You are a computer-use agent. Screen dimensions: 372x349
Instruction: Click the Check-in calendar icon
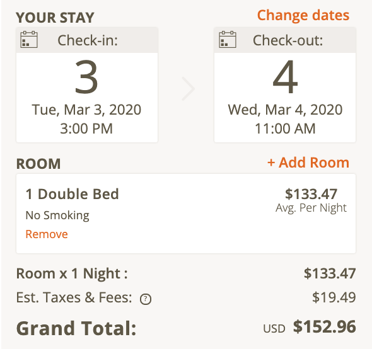tap(29, 40)
